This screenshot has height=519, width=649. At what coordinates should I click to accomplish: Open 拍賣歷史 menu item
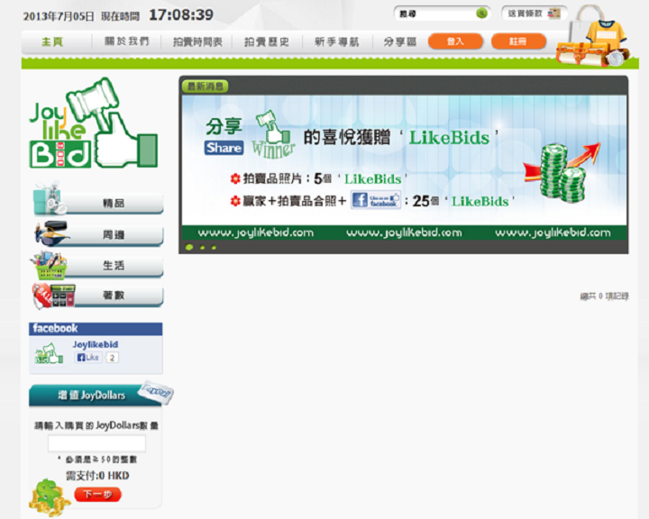click(267, 41)
